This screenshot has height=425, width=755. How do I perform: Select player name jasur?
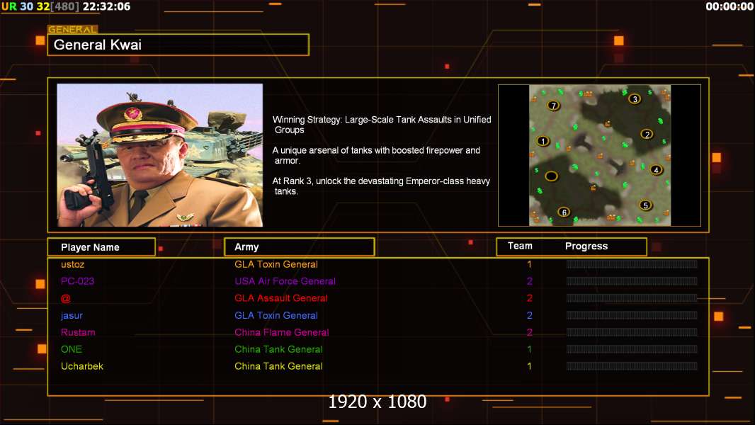[x=72, y=316]
